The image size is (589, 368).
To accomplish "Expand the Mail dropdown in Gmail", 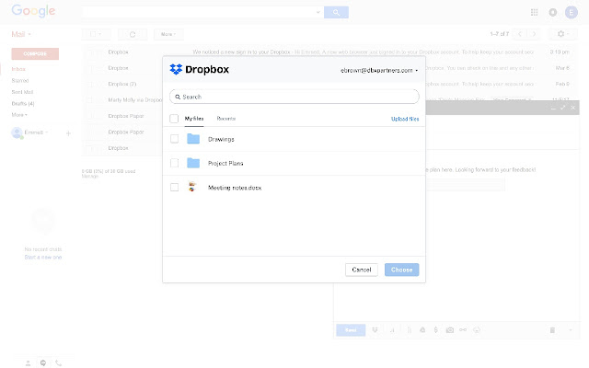I will tap(21, 34).
